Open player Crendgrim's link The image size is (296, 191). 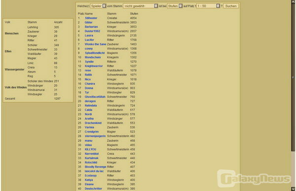point(92,131)
